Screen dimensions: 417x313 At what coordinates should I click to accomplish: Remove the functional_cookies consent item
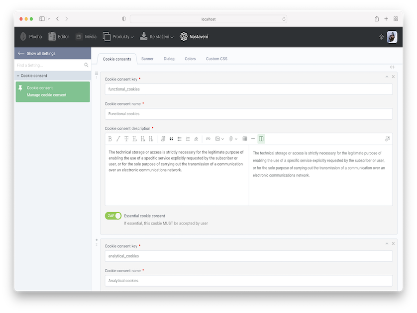[393, 77]
